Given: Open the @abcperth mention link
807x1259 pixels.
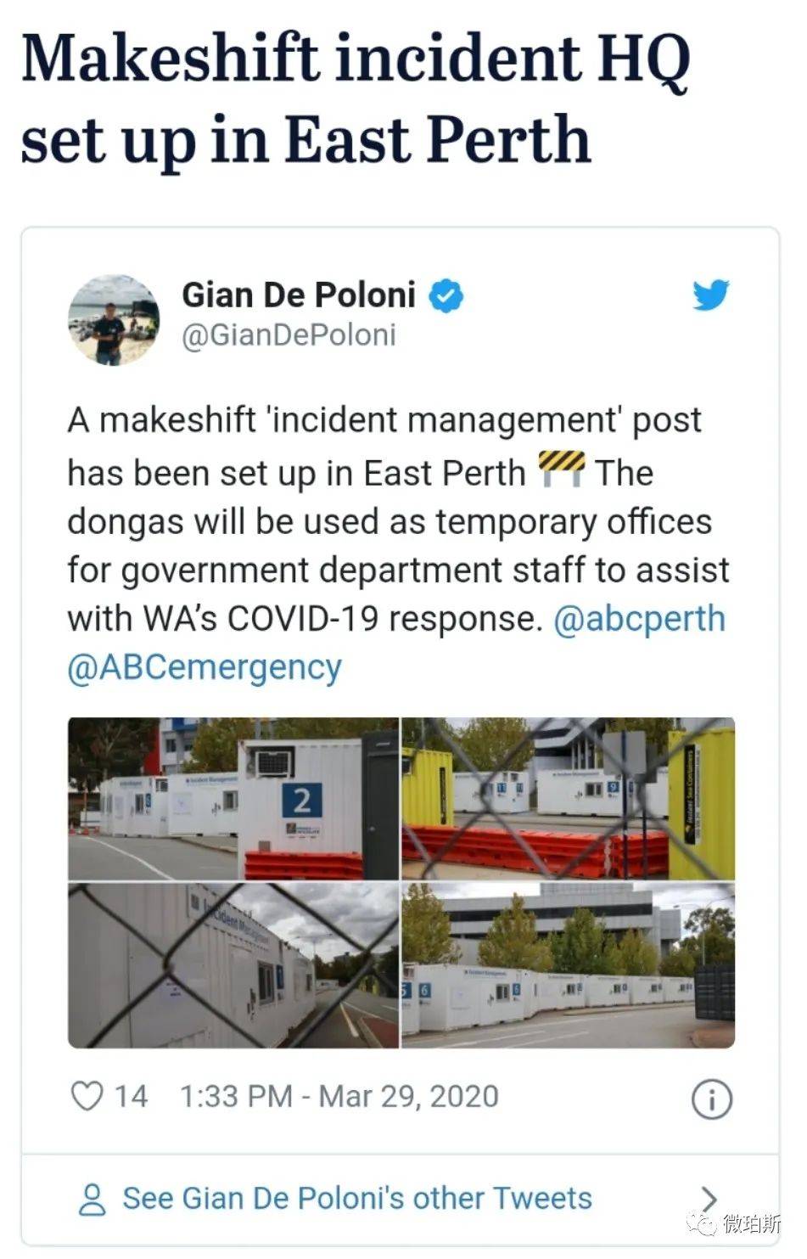Looking at the screenshot, I should (639, 618).
